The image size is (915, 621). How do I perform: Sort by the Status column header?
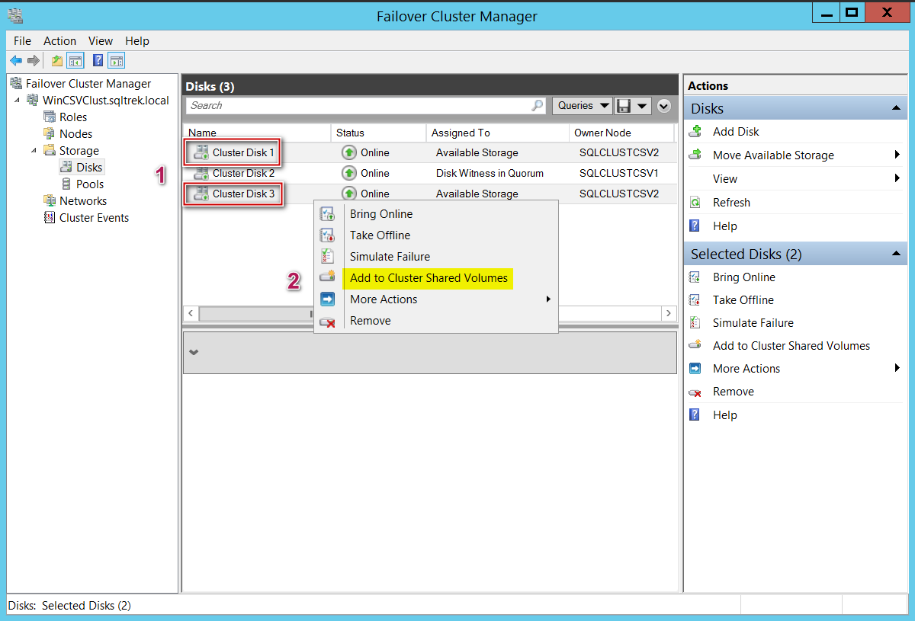[378, 133]
